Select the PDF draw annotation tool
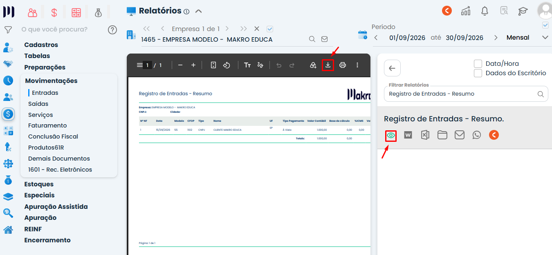The width and height of the screenshot is (552, 255). (260, 65)
